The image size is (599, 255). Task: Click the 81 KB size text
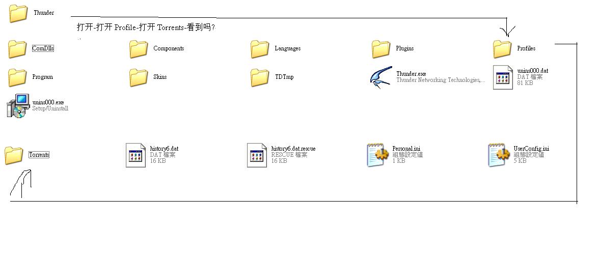coord(525,83)
